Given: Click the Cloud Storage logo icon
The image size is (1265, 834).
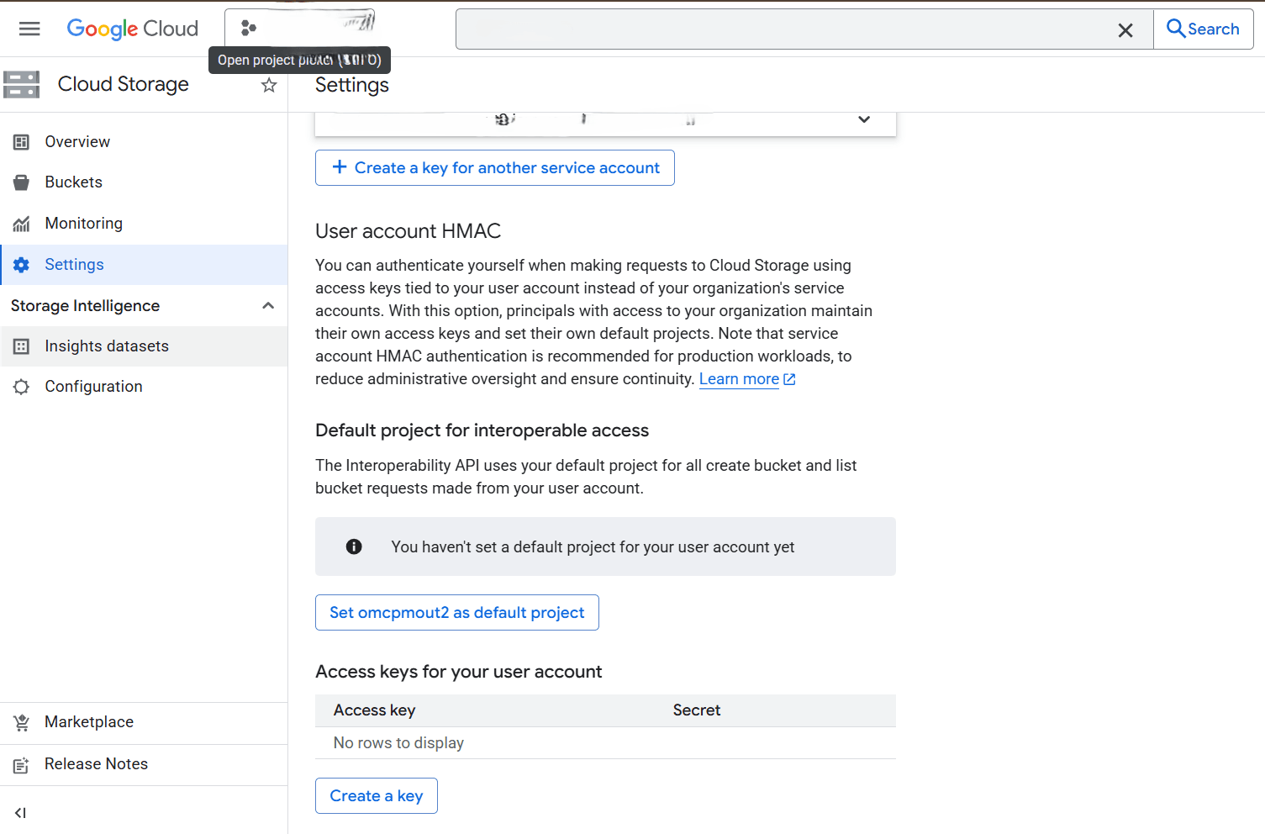Looking at the screenshot, I should (x=21, y=84).
